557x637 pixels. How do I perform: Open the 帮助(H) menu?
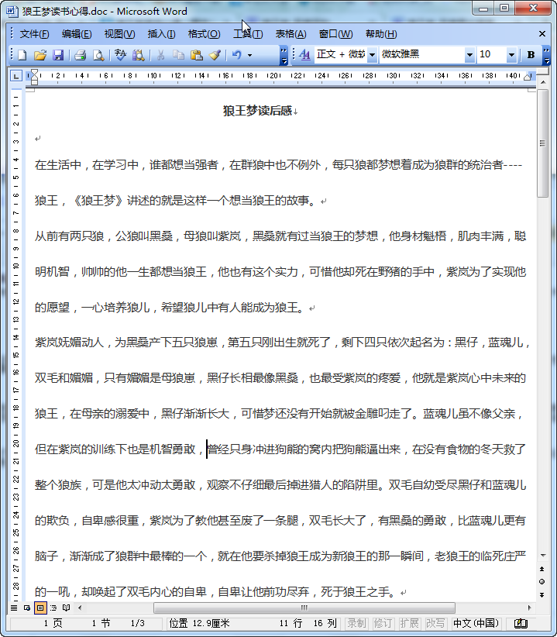click(x=381, y=34)
